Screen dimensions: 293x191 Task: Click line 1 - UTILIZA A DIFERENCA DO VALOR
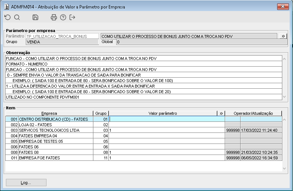(144, 86)
